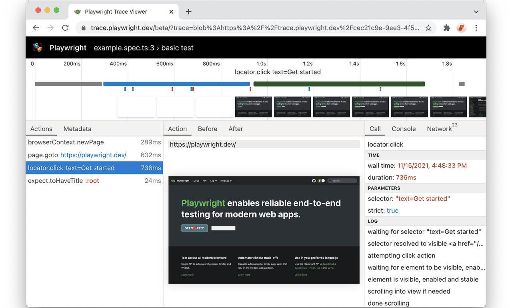Click log line 'waiting for selector "text=Get started"'
Viewport: 512px width, 308px height.
pos(424,232)
